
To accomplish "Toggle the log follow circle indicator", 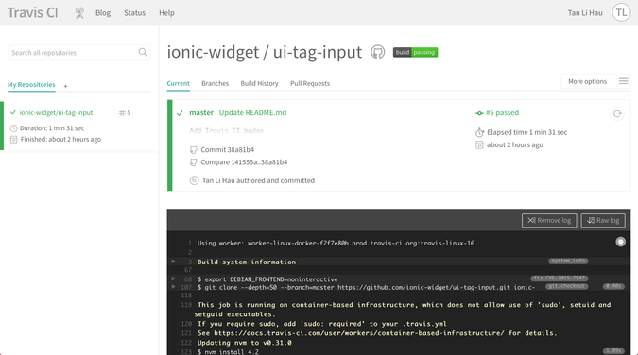I will (620, 242).
